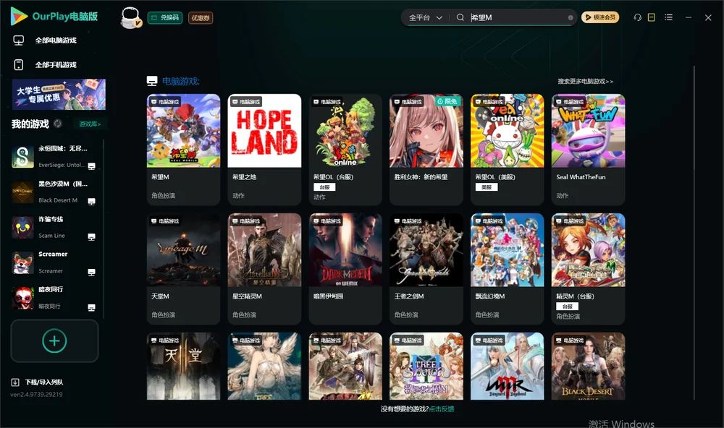Open the 王者之剑M game card
Image resolution: width=724 pixels, height=428 pixels.
pos(426,269)
